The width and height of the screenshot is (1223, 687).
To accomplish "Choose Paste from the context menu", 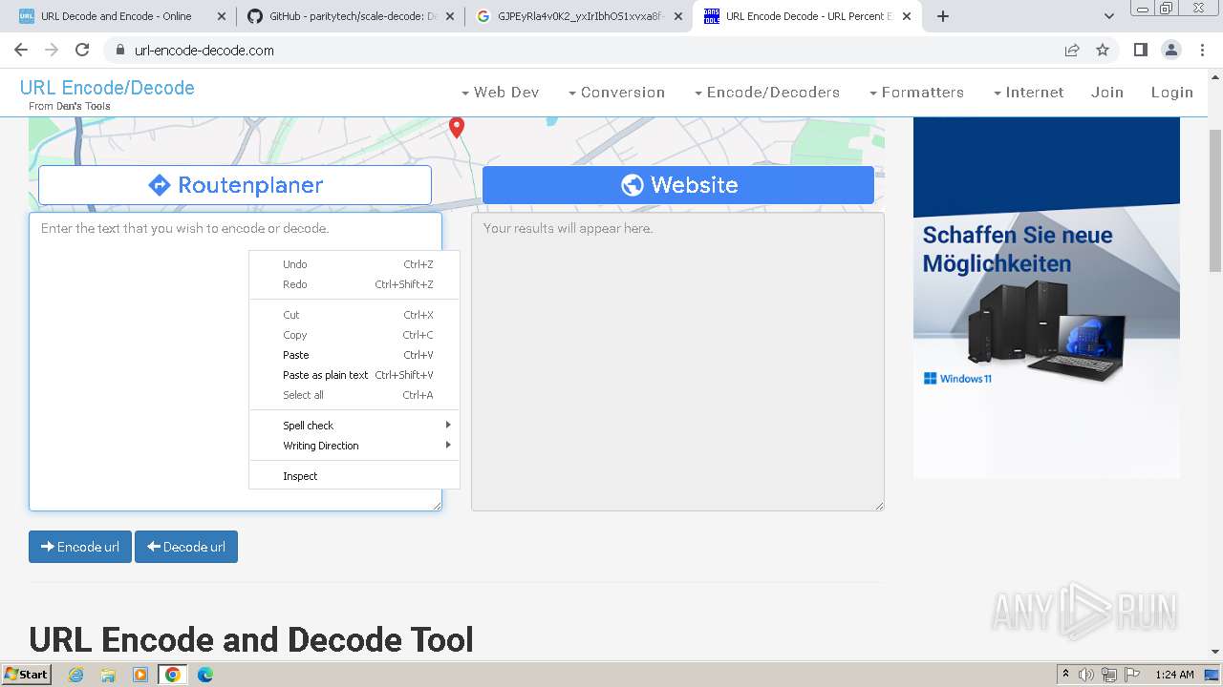I will pyautogui.click(x=354, y=355).
